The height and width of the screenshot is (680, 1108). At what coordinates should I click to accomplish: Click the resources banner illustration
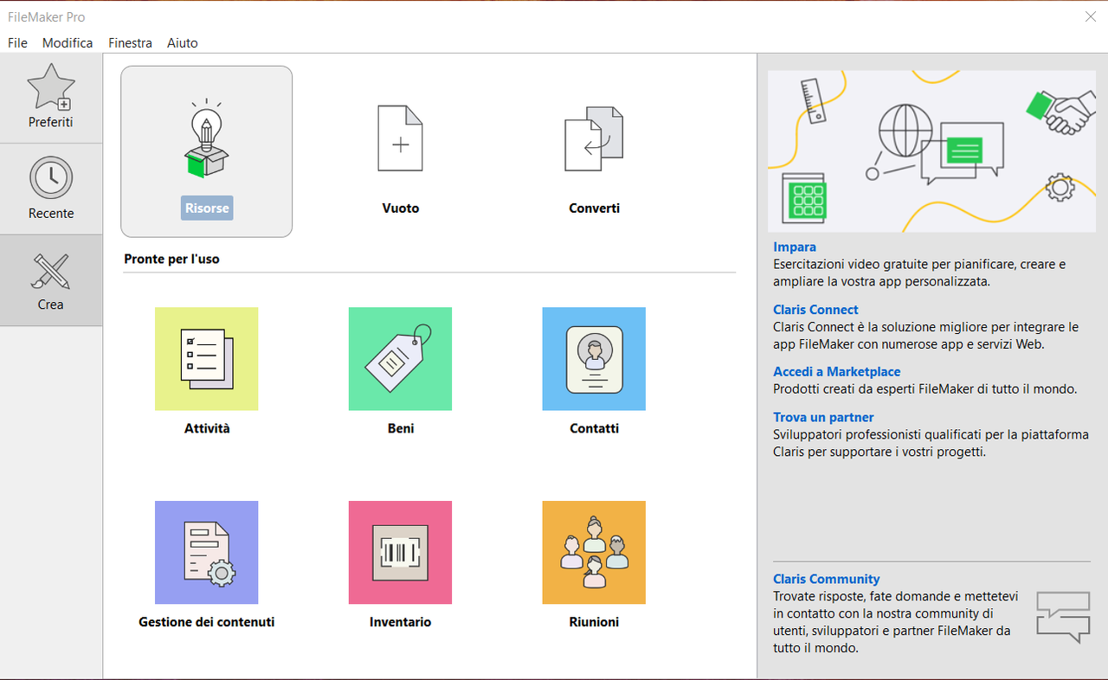931,151
